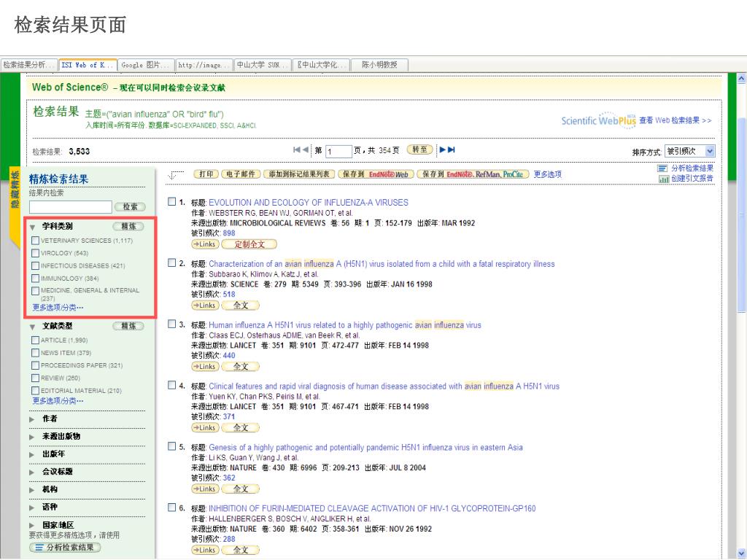Check the INFECTIOUS DISEASES category box

click(x=35, y=265)
